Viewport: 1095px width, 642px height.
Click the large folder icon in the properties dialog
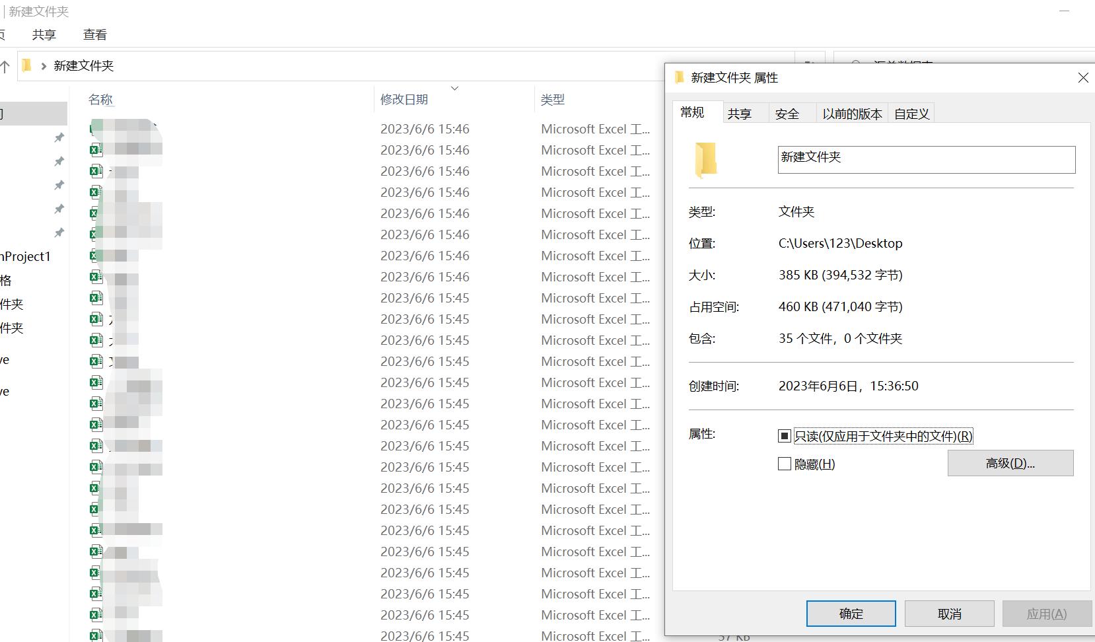(705, 160)
